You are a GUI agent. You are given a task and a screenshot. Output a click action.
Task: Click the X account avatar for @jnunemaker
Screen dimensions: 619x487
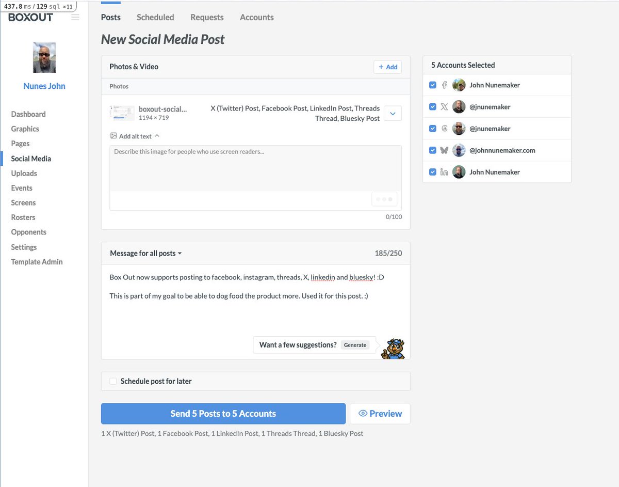point(459,107)
